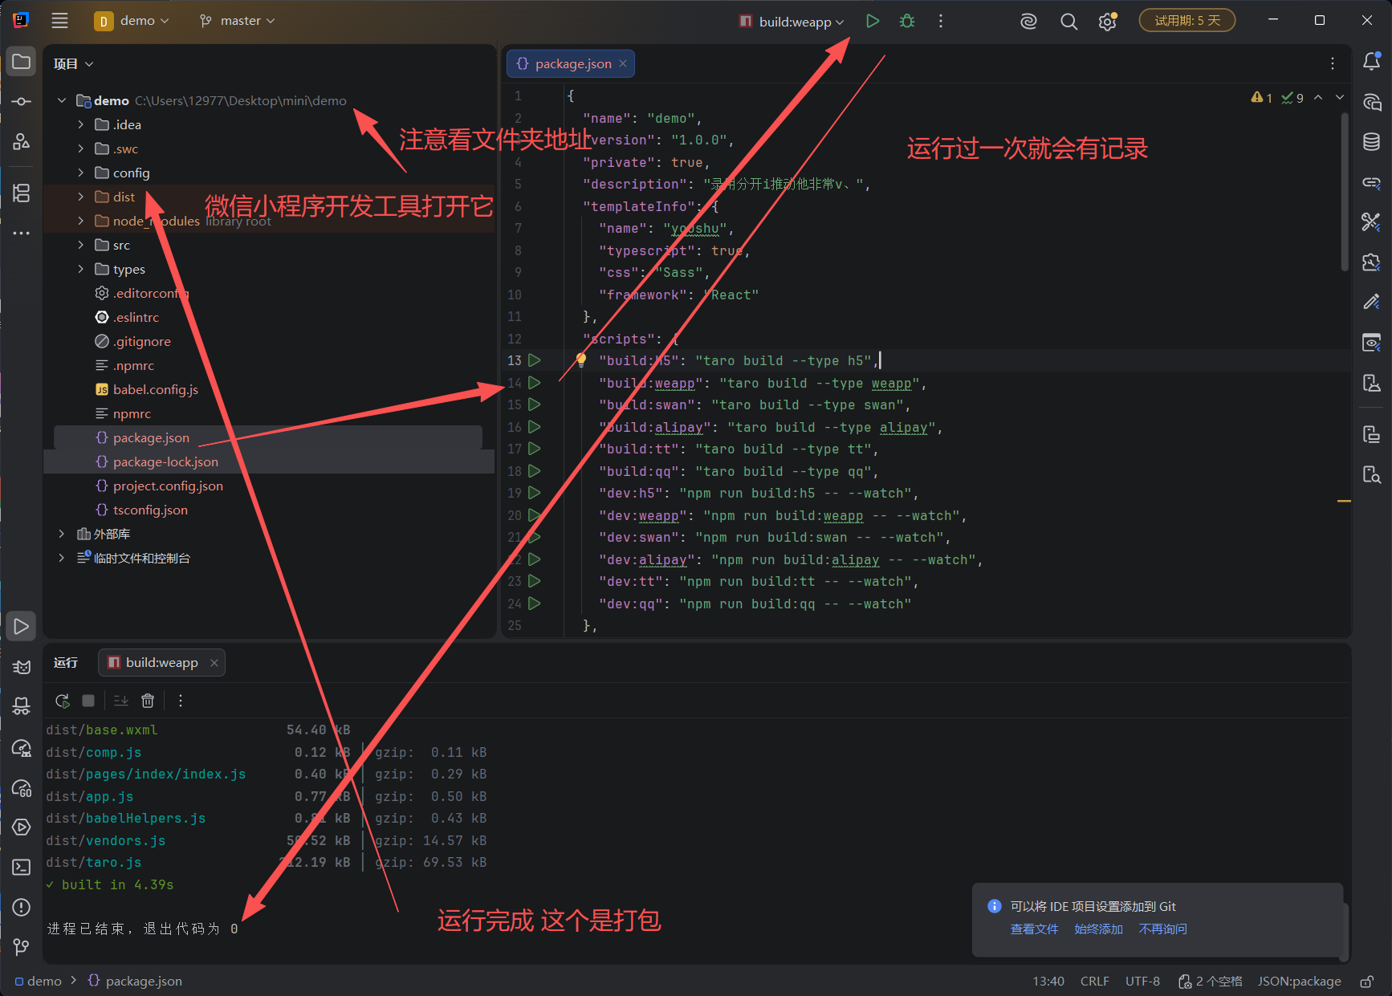Close the build:weapp run tab

[214, 663]
